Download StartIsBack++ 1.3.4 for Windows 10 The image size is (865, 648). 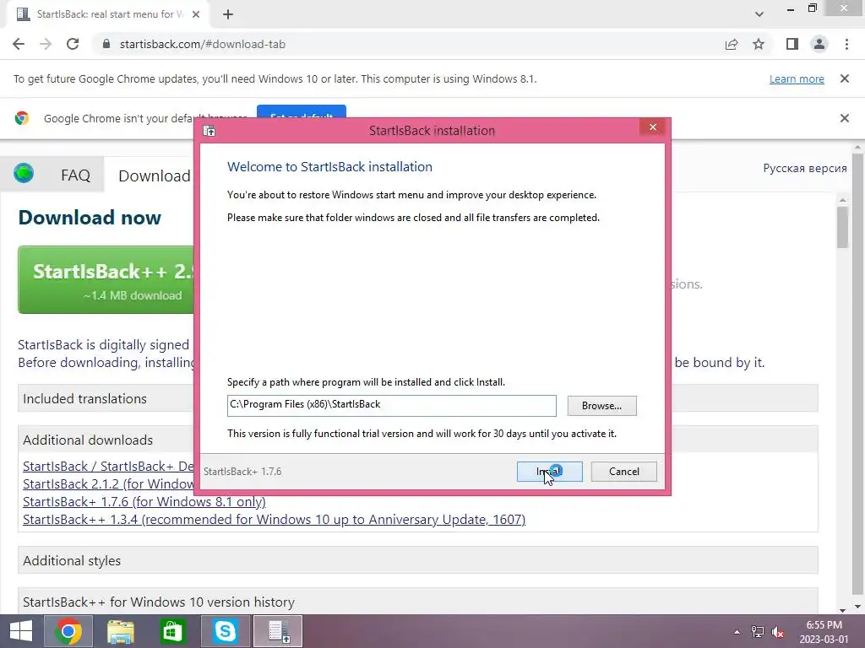coord(275,519)
